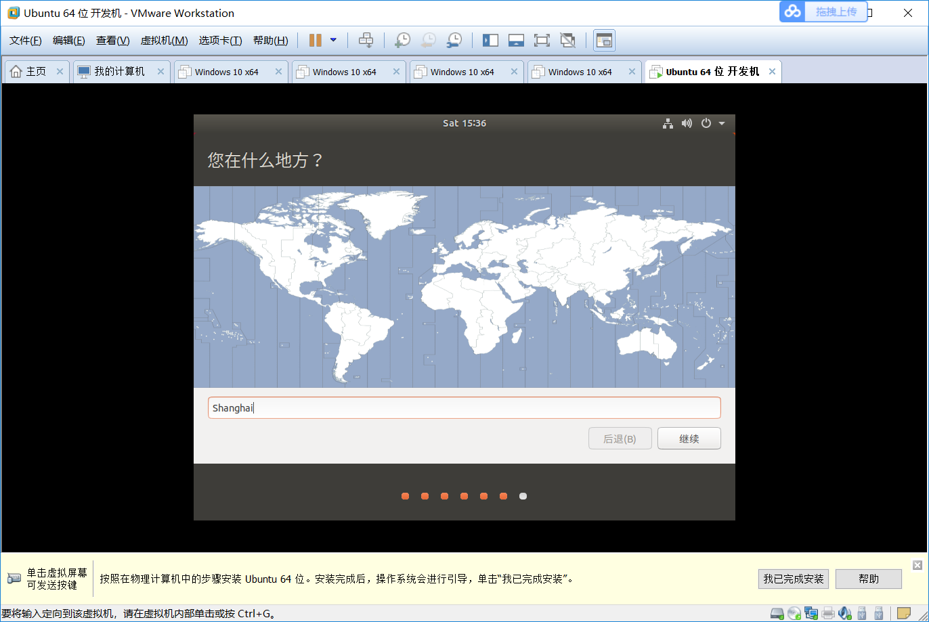
Task: Open the 编辑(E) menu
Action: click(x=69, y=41)
